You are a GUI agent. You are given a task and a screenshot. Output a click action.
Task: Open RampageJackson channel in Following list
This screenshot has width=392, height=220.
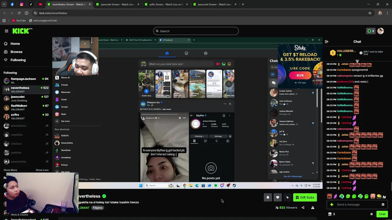click(26, 80)
